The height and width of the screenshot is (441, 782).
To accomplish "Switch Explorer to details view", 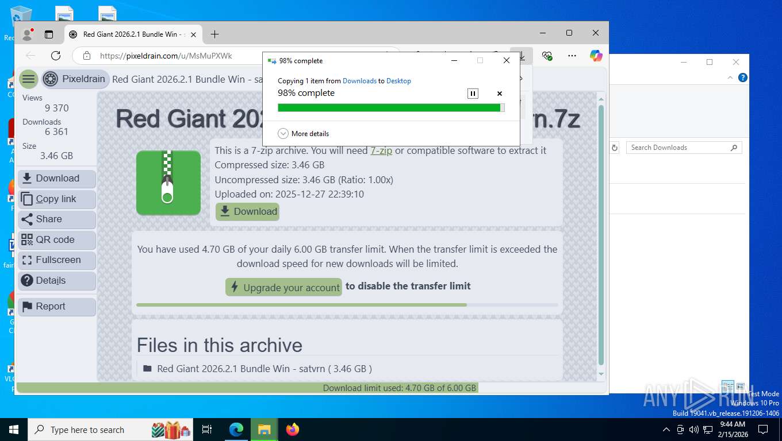I will pos(727,386).
